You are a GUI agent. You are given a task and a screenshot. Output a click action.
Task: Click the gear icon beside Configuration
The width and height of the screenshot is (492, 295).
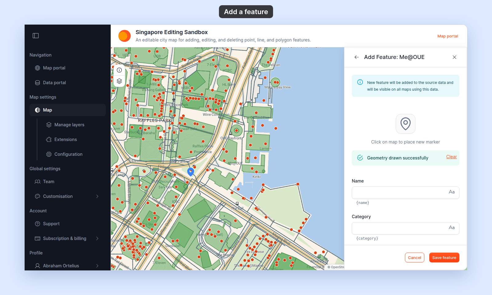point(49,154)
